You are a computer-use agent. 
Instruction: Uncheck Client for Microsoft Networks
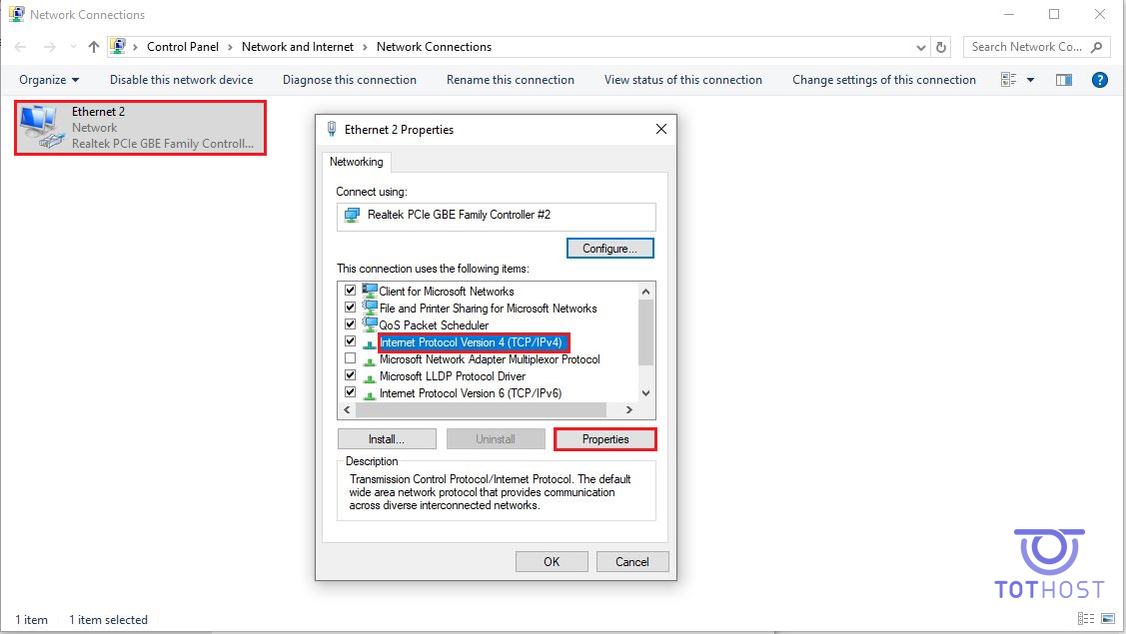tap(351, 292)
